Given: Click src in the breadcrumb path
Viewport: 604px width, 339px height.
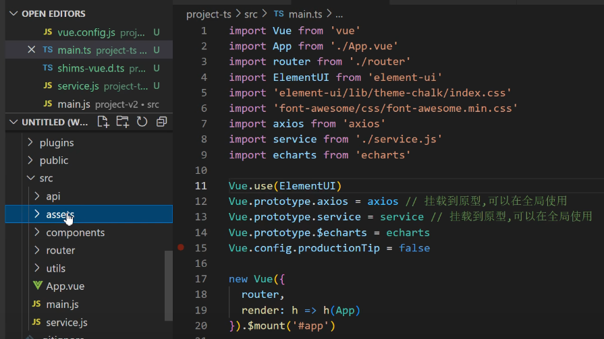Looking at the screenshot, I should tap(251, 14).
